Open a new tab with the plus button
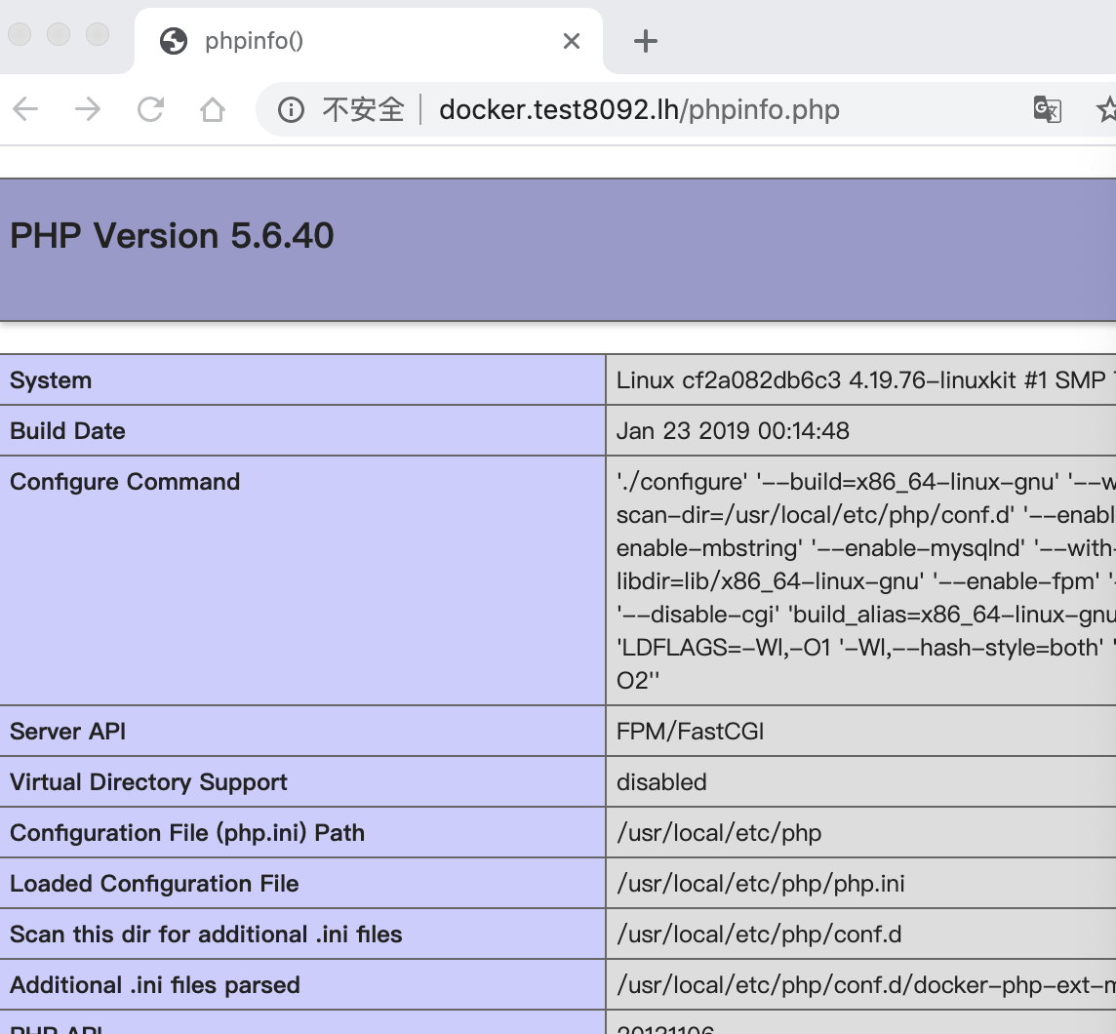 click(646, 41)
